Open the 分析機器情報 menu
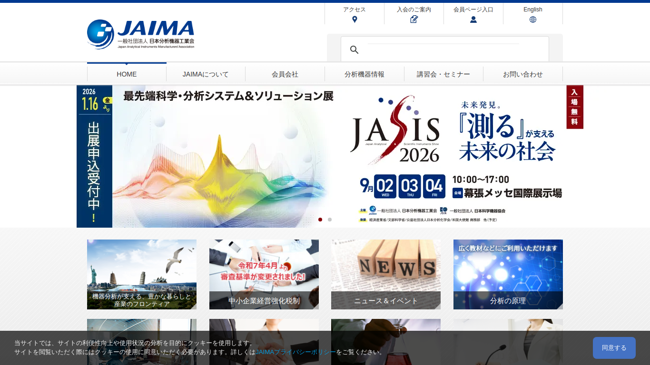Image resolution: width=650 pixels, height=365 pixels. pos(364,74)
